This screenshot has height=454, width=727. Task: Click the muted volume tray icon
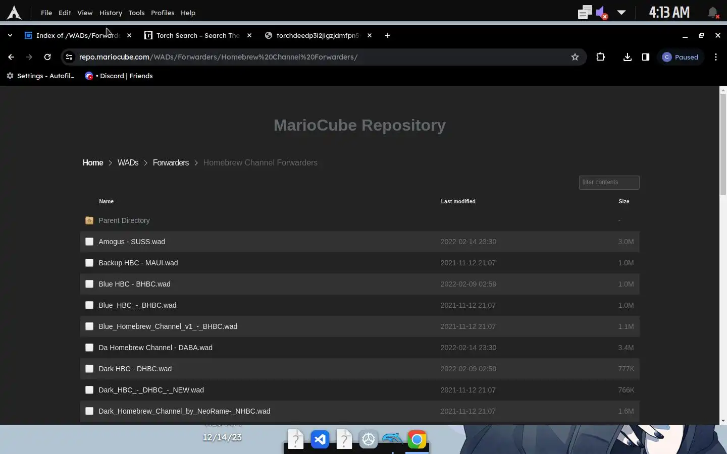coord(602,13)
